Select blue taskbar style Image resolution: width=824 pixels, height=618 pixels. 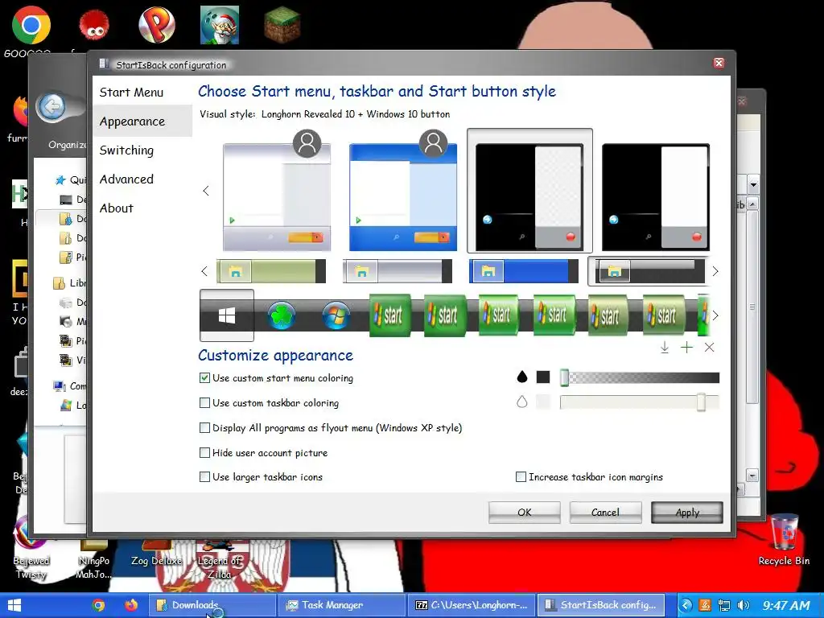coord(523,271)
